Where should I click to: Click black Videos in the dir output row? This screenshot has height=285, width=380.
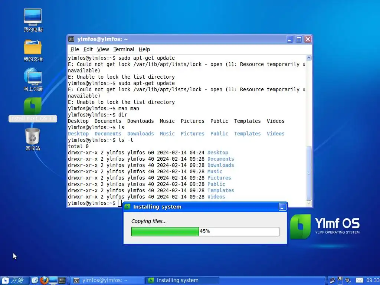[x=276, y=121]
